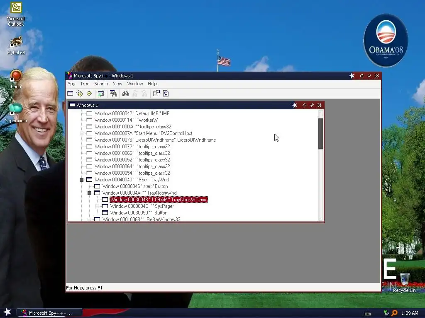Open Supermium desktop shortcut
Image resolution: width=425 pixels, height=318 pixels.
(16, 113)
